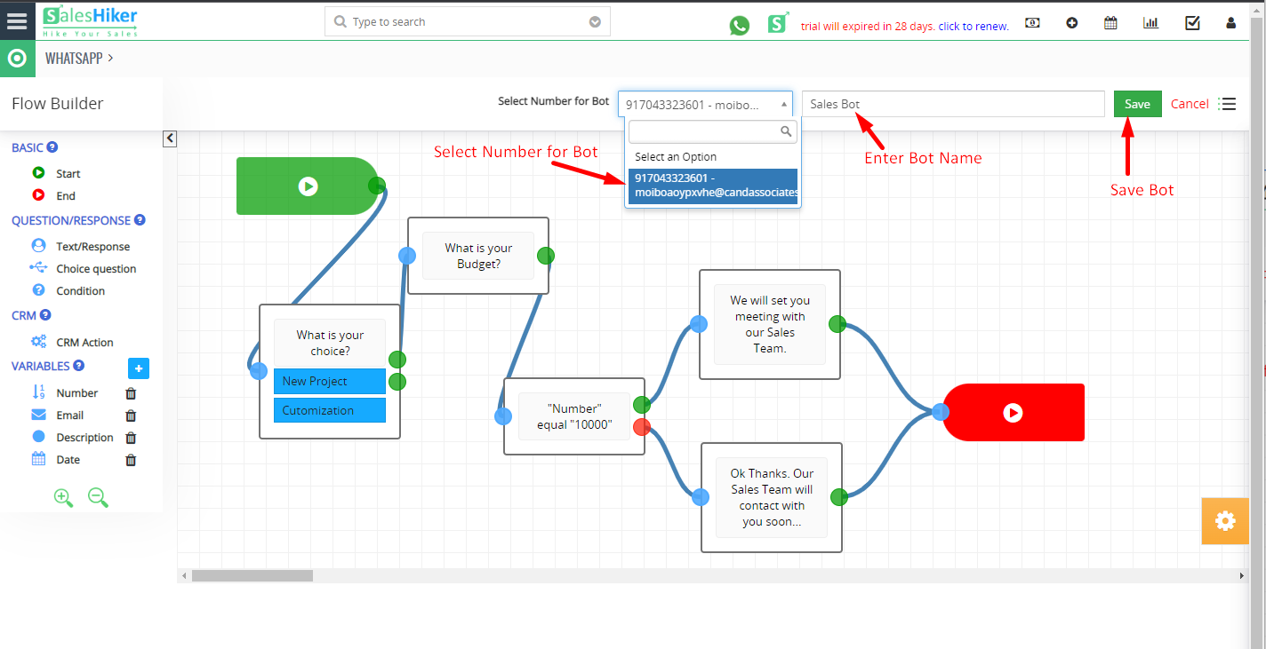
Task: Delete the Date variable
Action: pyautogui.click(x=131, y=460)
